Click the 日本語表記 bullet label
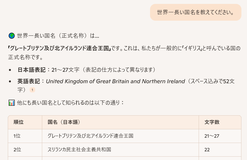Image resolution: width=247 pixels, height=160 pixels. tap(32, 70)
